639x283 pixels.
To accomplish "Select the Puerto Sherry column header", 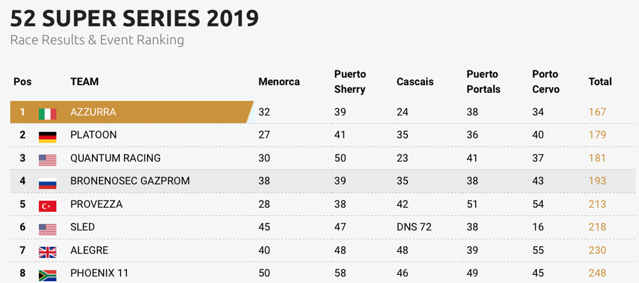I will [x=350, y=82].
